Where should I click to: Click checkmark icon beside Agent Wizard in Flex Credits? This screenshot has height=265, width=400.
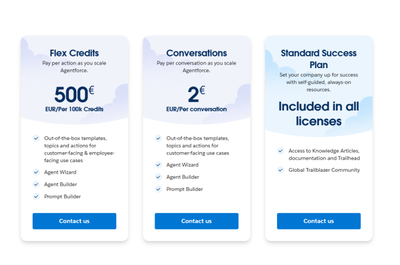coord(36,172)
